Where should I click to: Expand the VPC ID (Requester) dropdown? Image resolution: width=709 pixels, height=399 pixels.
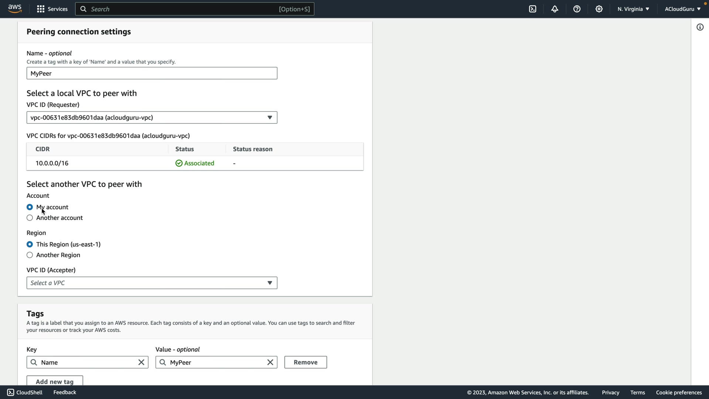(x=152, y=117)
